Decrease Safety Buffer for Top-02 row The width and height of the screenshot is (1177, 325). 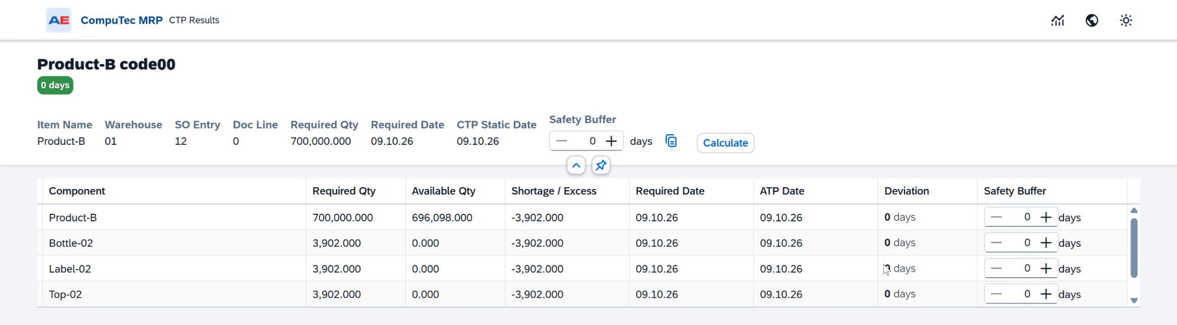click(996, 294)
